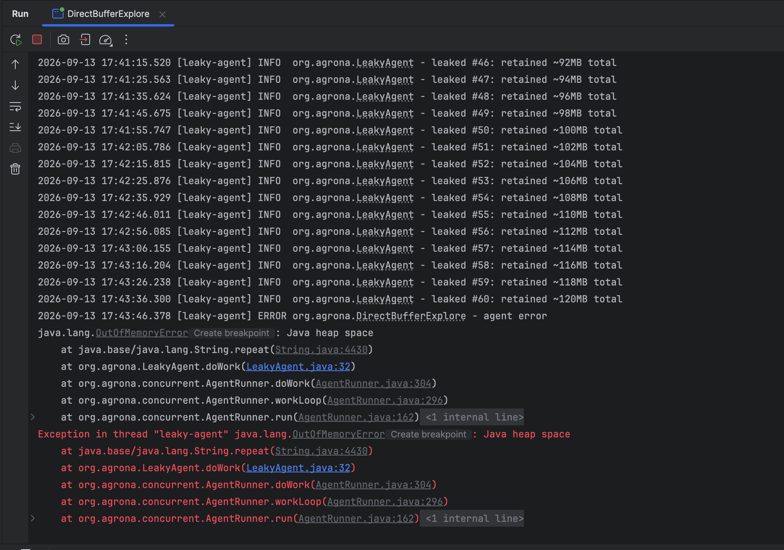The image size is (784, 550).
Task: Click the red 'Java heap space' text
Action: click(527, 434)
